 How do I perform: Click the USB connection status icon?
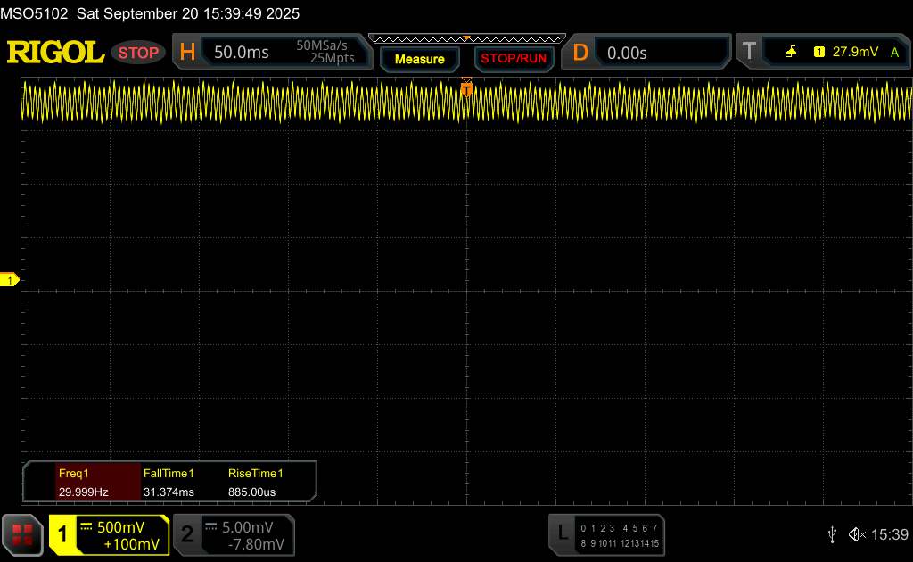pos(832,534)
